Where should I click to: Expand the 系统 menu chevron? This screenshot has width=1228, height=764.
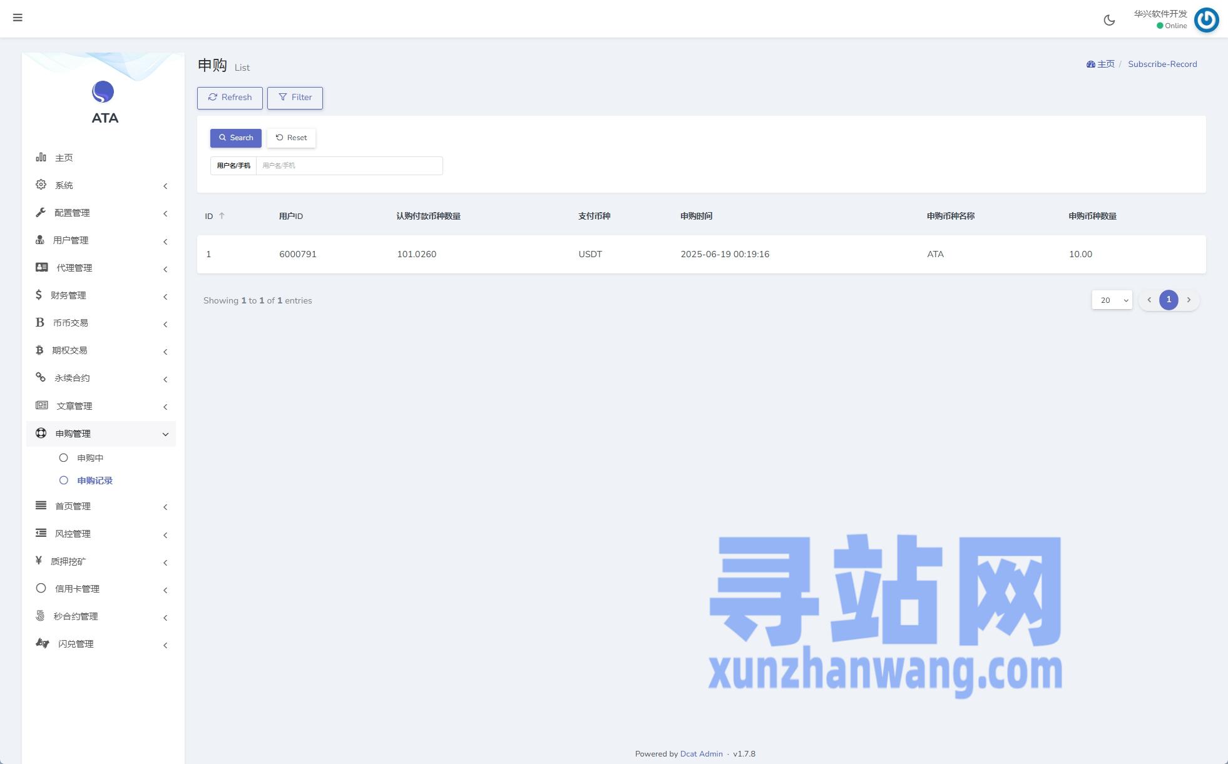(x=165, y=186)
